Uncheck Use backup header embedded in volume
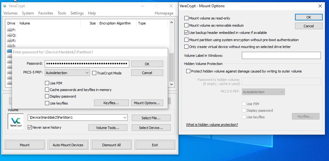 coord(186,33)
